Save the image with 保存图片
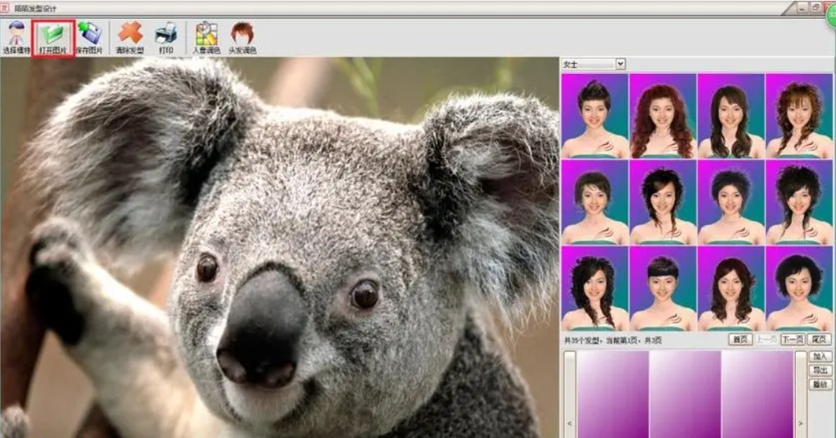 pos(89,38)
